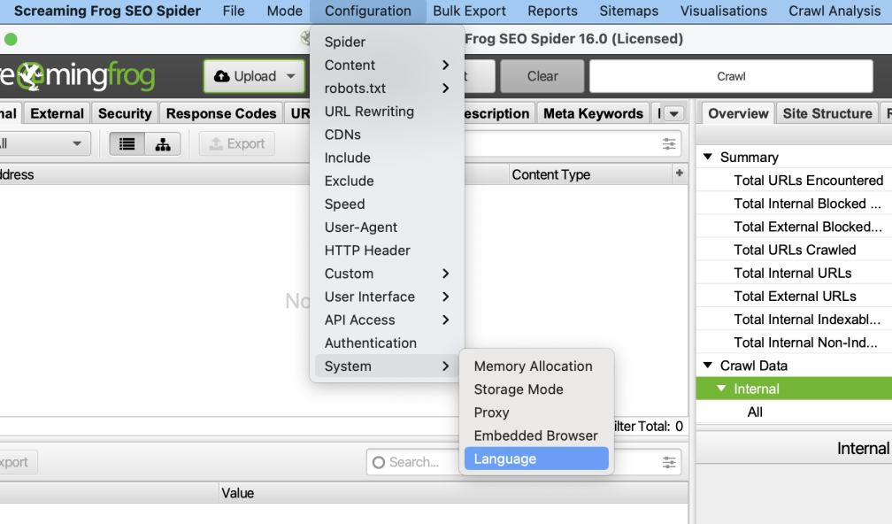Open Storage Mode settings
The height and width of the screenshot is (524, 892).
536,389
